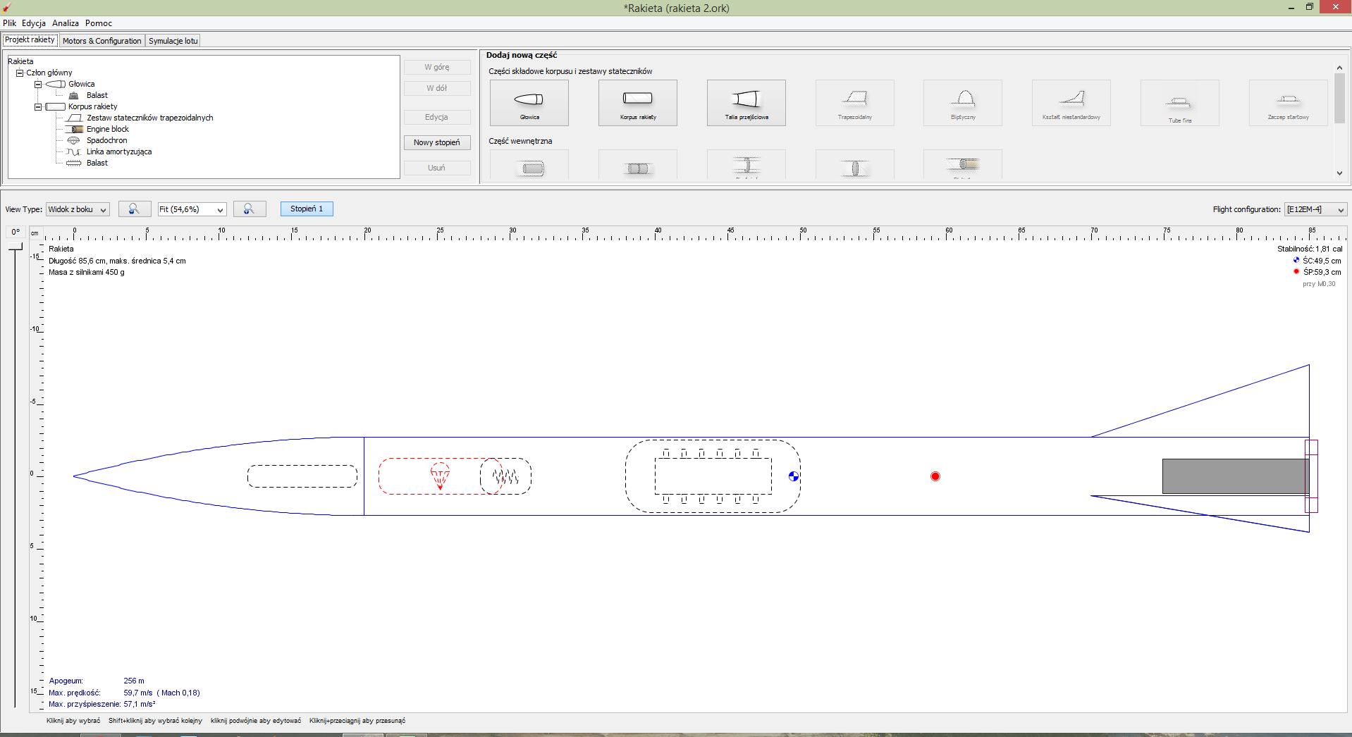The height and width of the screenshot is (737, 1352).
Task: Add a Korpus rakiety body tube
Action: pyautogui.click(x=637, y=103)
